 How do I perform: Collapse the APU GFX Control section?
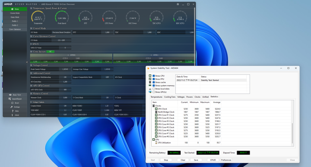[x=32, y=86]
